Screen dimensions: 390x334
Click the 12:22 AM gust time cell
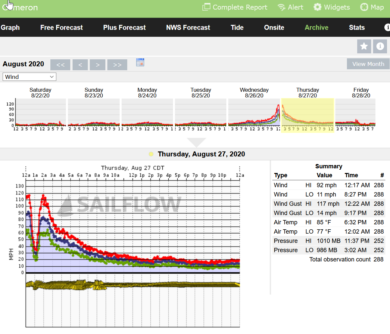pos(357,204)
